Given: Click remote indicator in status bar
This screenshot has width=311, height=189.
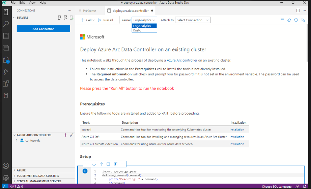Looking at the screenshot, I should pyautogui.click(x=4, y=186).
